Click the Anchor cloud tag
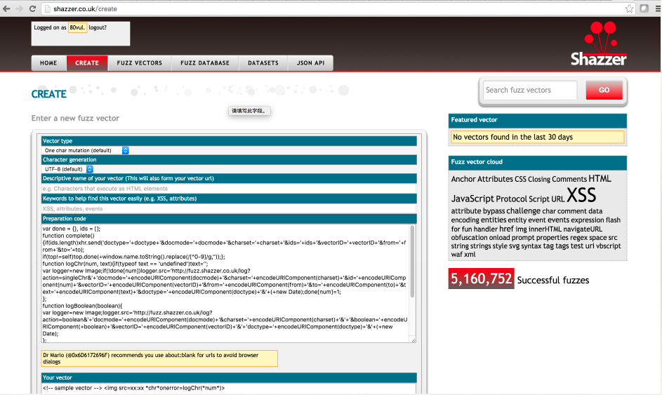 (x=463, y=179)
